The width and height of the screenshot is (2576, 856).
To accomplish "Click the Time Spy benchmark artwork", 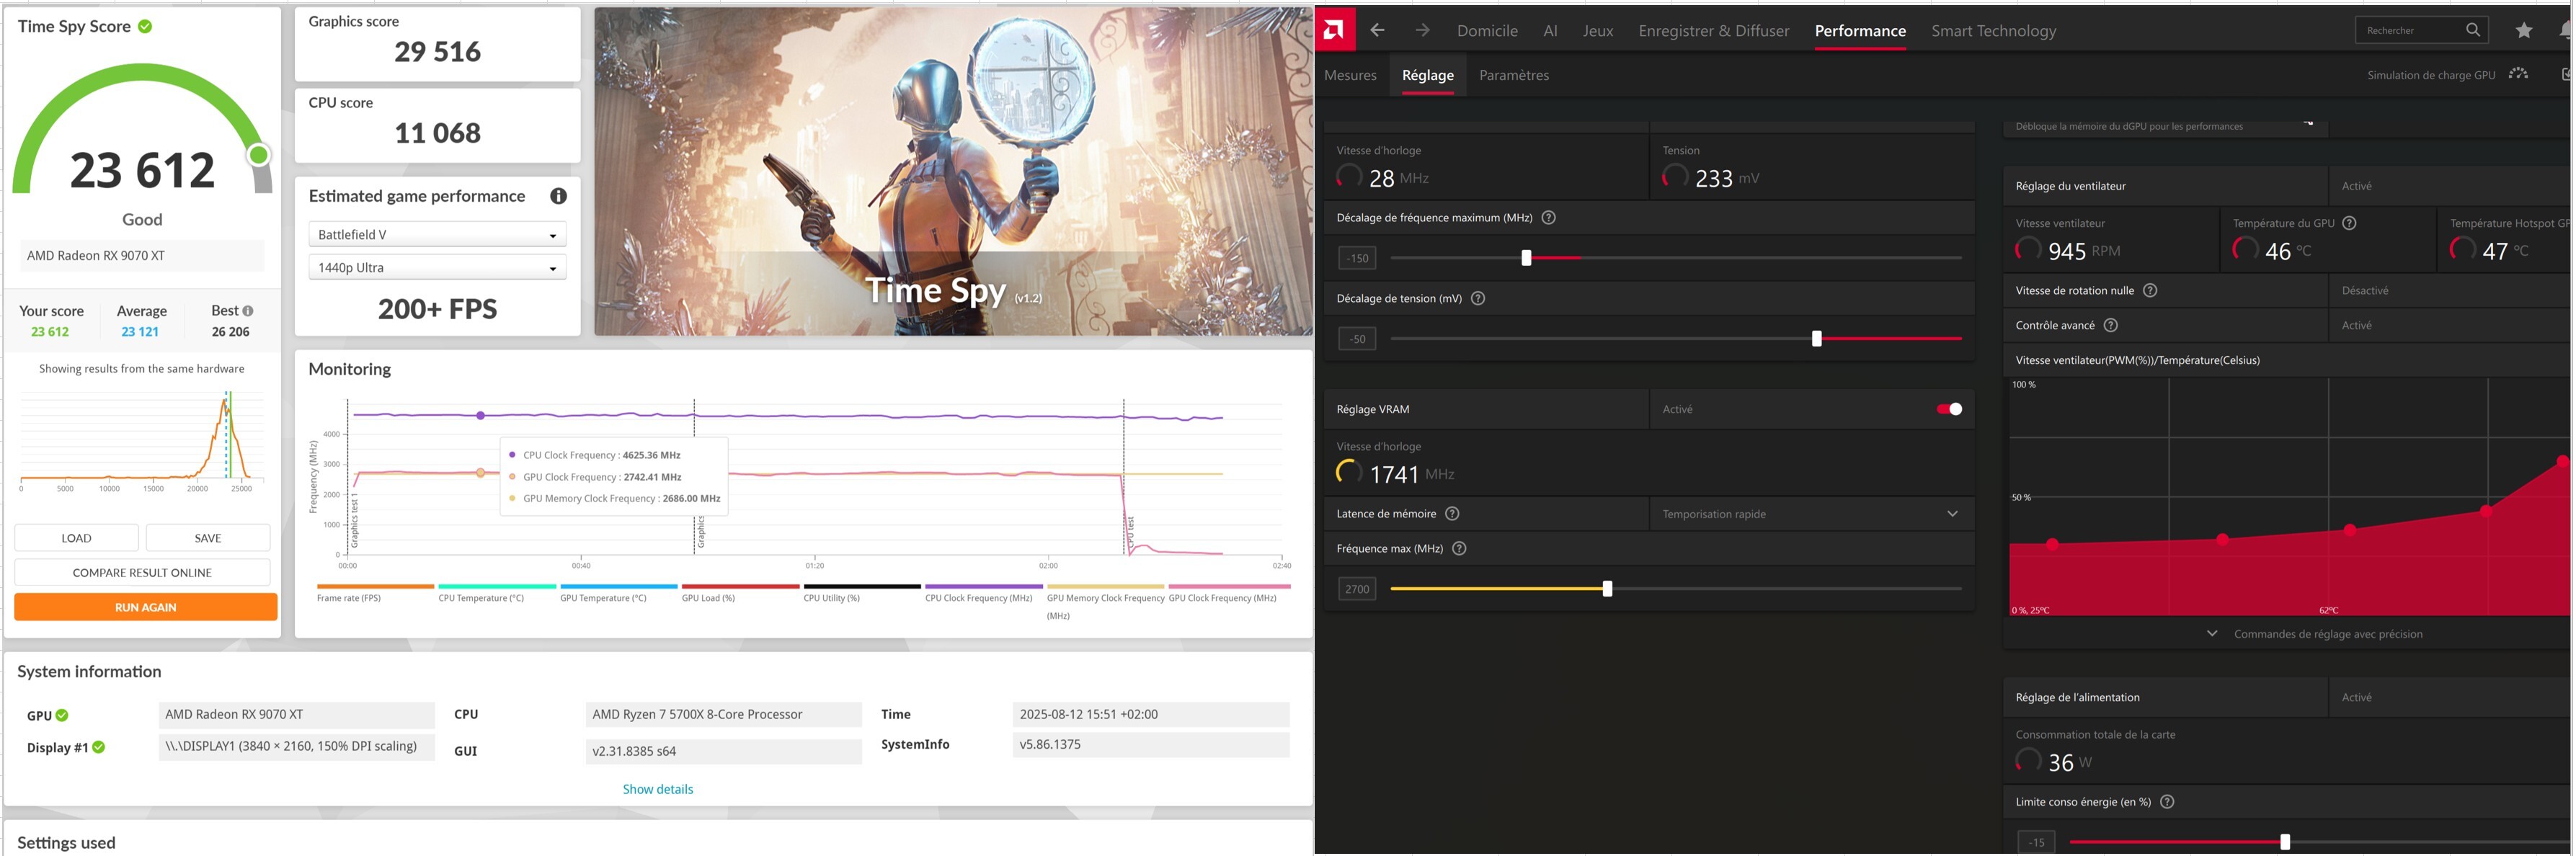I will click(953, 171).
